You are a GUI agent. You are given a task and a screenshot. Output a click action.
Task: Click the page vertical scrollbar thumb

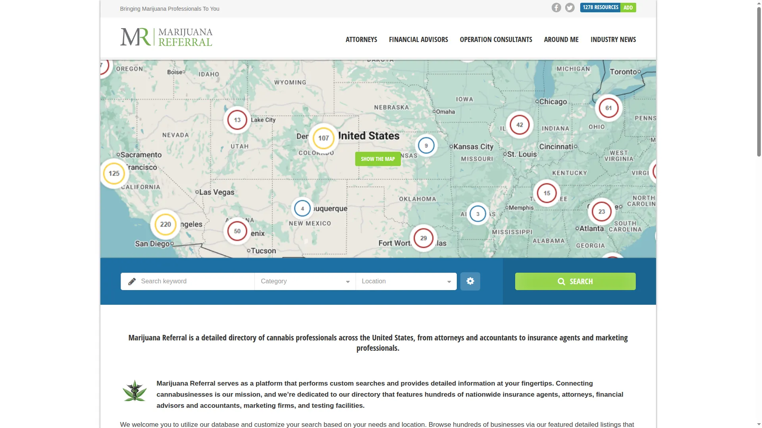point(759,81)
